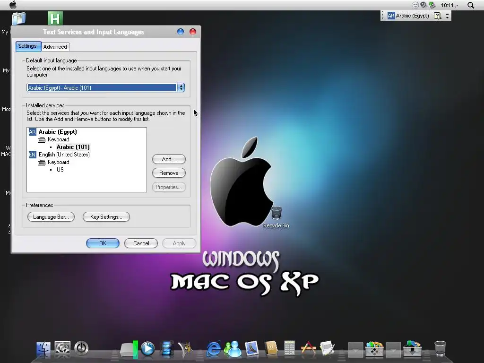The height and width of the screenshot is (363, 484).
Task: Open the notepad with pen dock icon
Action: 327,349
